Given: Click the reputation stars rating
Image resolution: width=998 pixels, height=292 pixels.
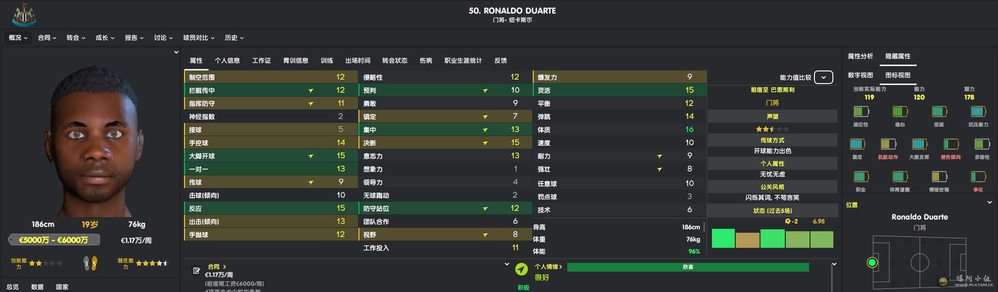Looking at the screenshot, I should (772, 129).
